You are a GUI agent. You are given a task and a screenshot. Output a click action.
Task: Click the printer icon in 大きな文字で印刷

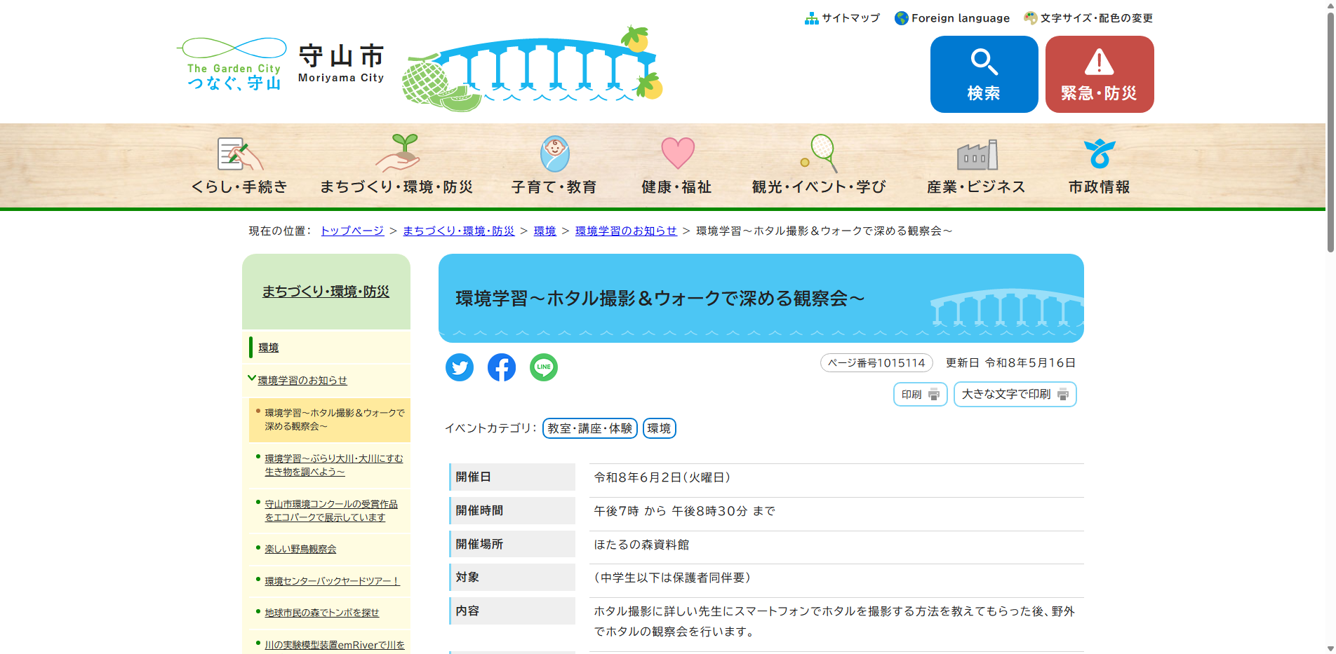click(1063, 395)
